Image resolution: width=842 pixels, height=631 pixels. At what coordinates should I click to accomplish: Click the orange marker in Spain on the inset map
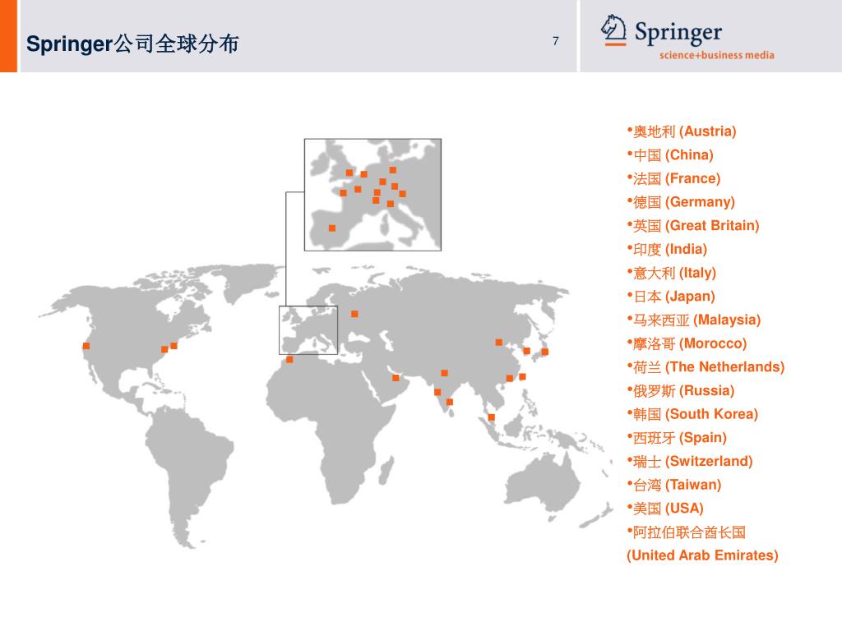332,228
